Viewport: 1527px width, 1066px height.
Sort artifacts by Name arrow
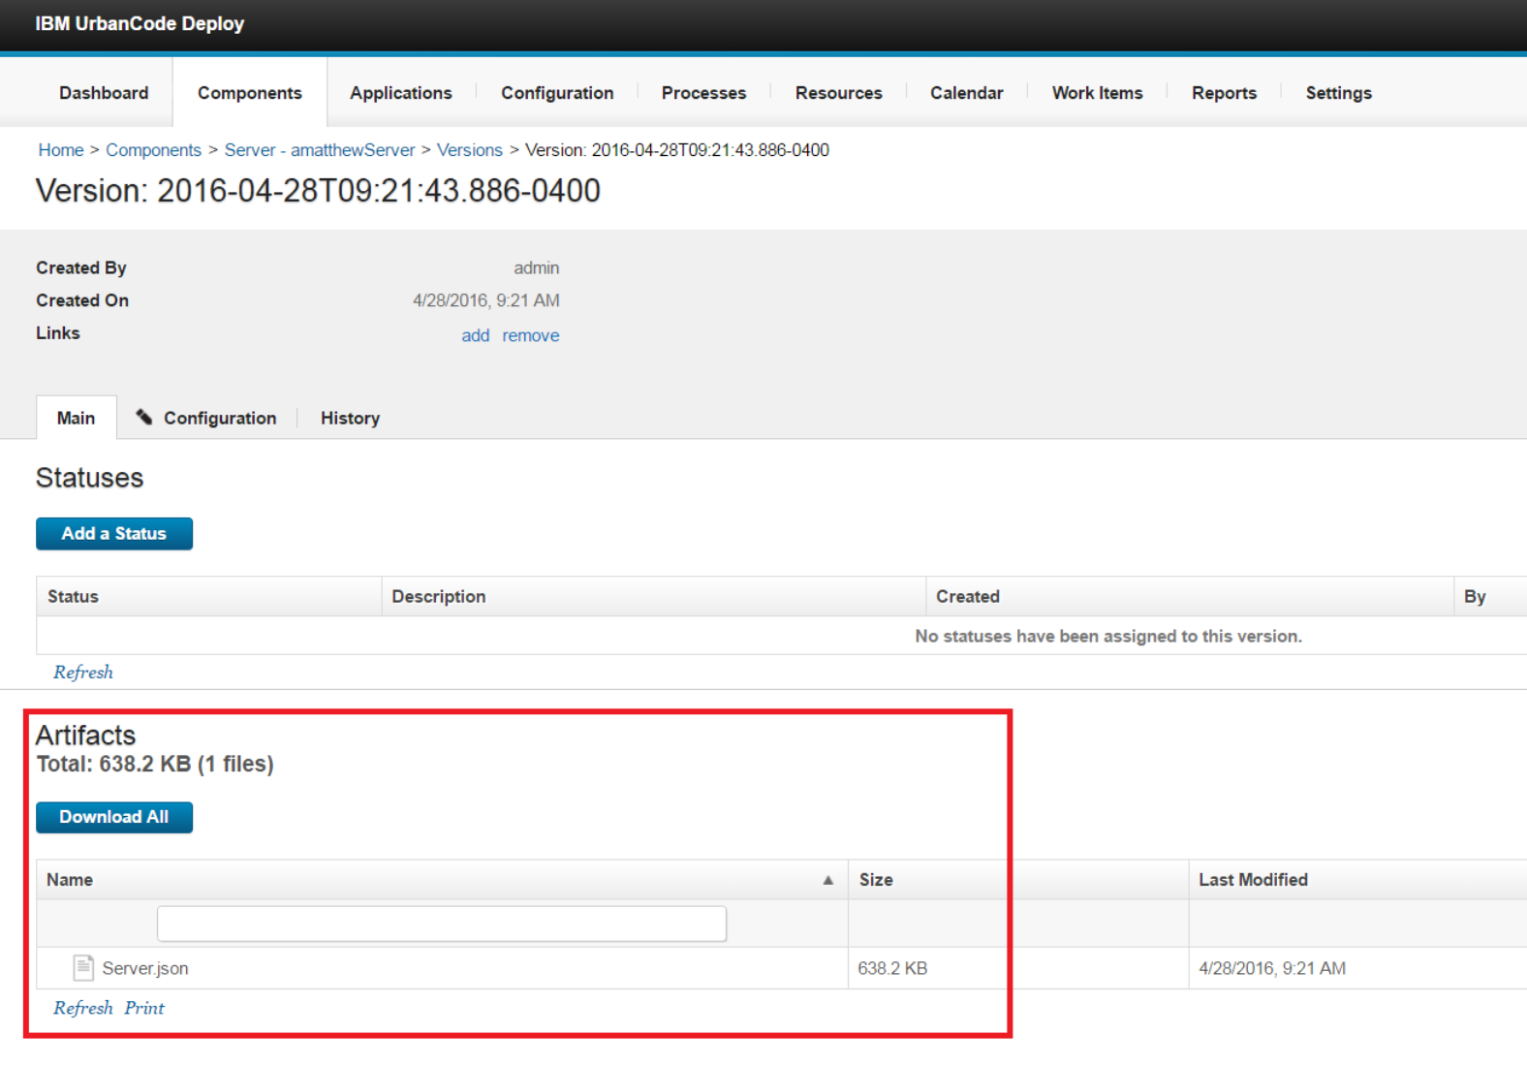coord(827,880)
